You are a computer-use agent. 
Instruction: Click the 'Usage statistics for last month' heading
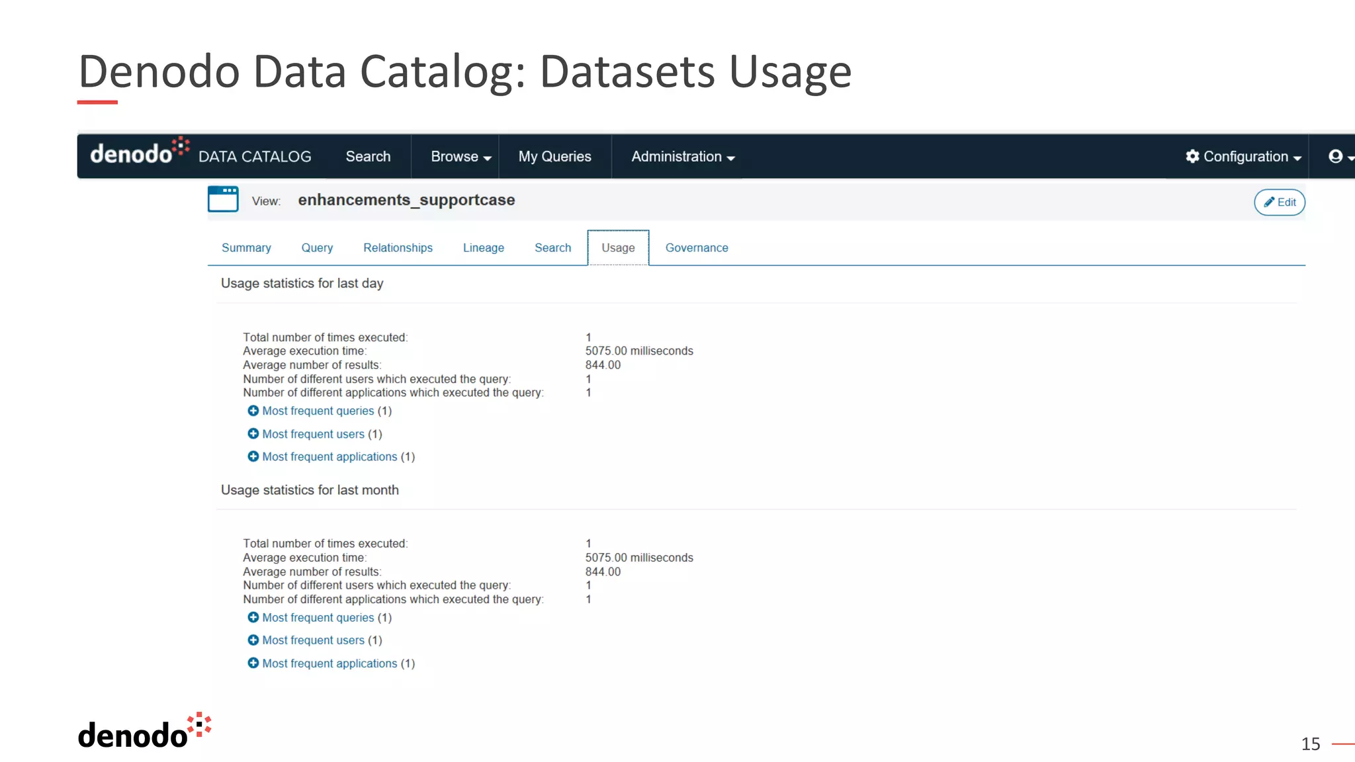pos(310,490)
